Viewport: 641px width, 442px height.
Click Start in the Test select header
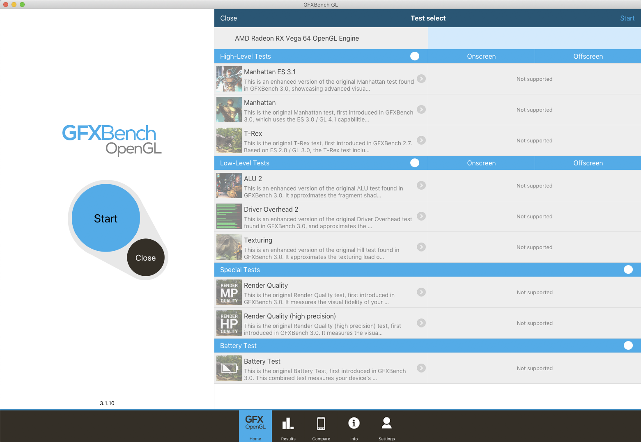coord(627,18)
